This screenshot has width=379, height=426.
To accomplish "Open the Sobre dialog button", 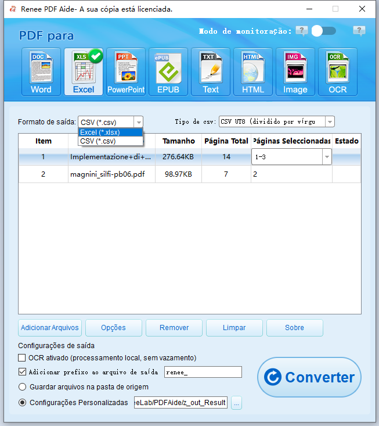I will click(295, 328).
